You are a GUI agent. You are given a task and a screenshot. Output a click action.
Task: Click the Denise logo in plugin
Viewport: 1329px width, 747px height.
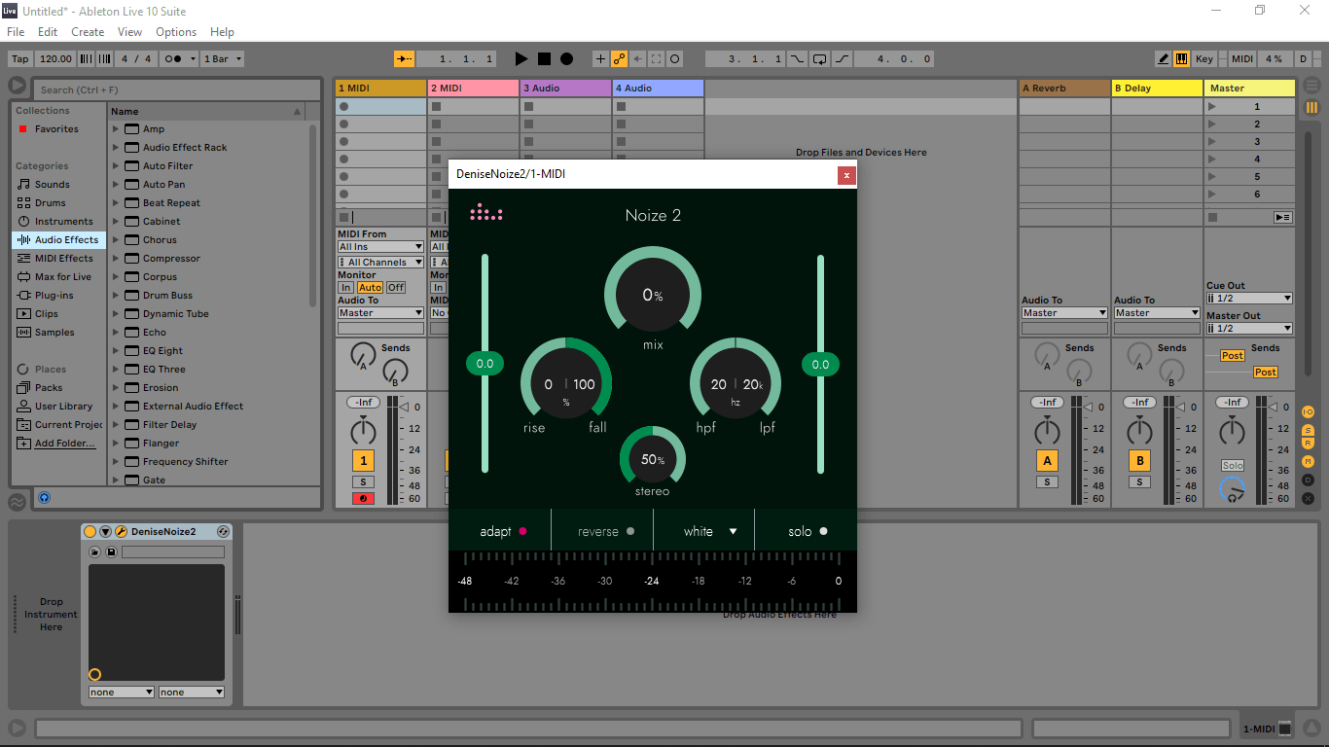(x=486, y=213)
